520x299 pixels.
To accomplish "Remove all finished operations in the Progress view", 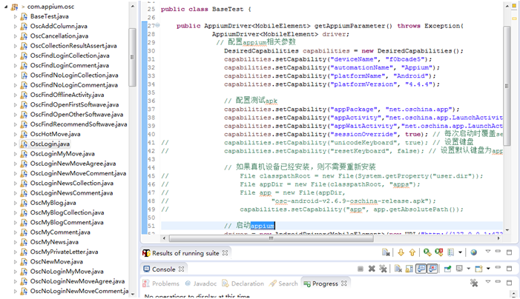I will point(474,283).
